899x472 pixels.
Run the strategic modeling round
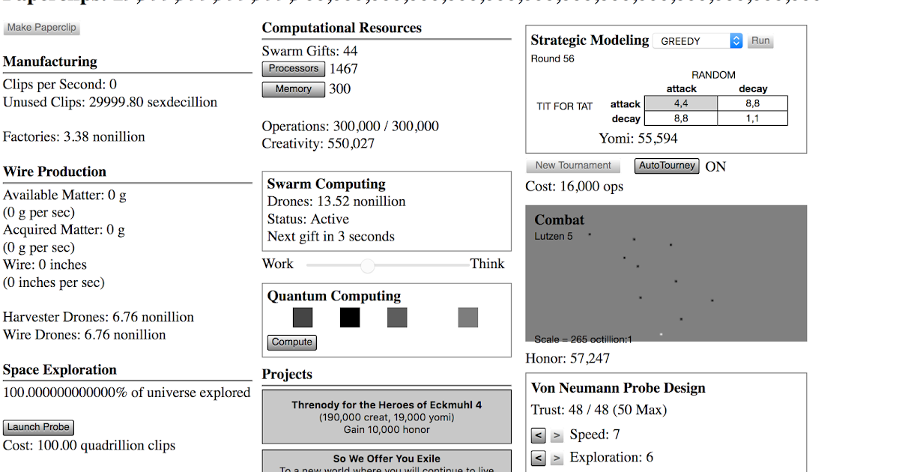coord(760,41)
